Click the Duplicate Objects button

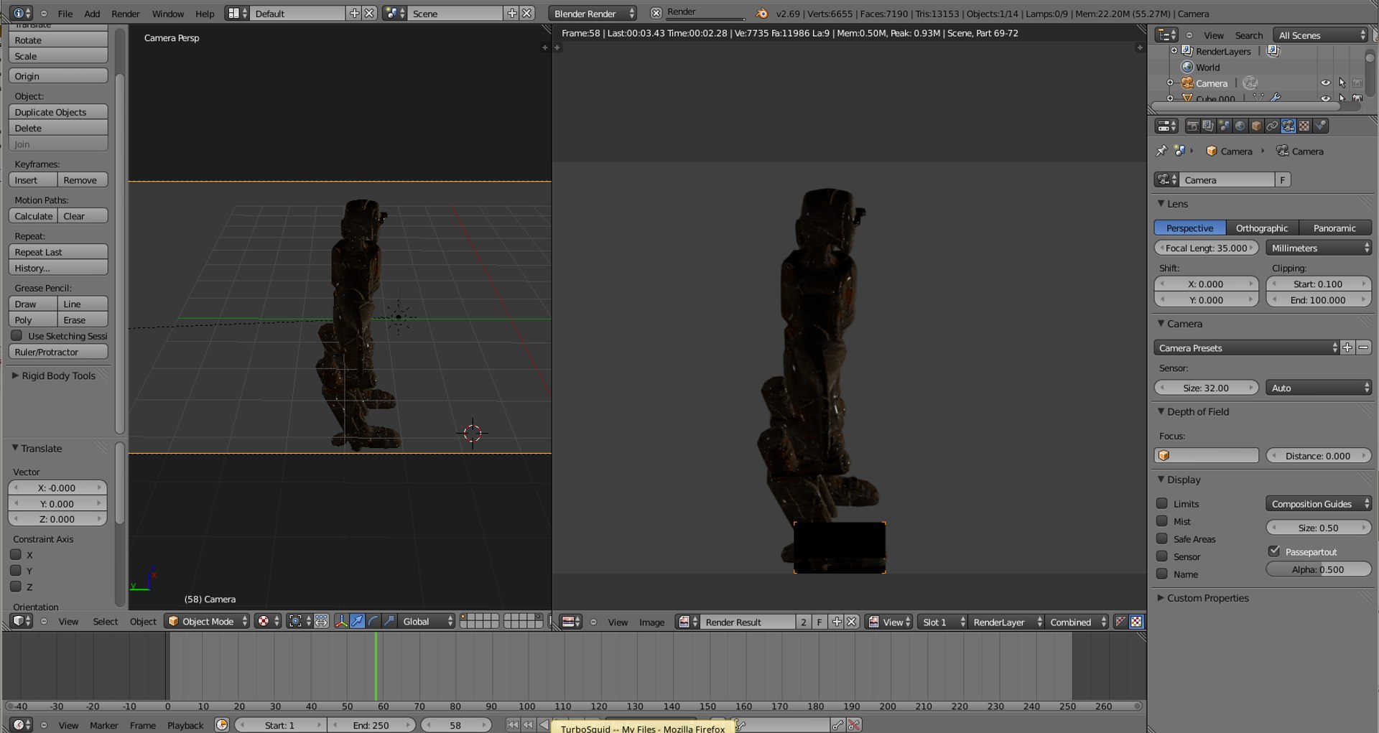[x=58, y=112]
